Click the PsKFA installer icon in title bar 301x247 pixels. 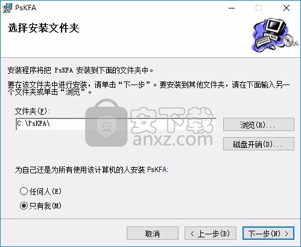pyautogui.click(x=7, y=8)
